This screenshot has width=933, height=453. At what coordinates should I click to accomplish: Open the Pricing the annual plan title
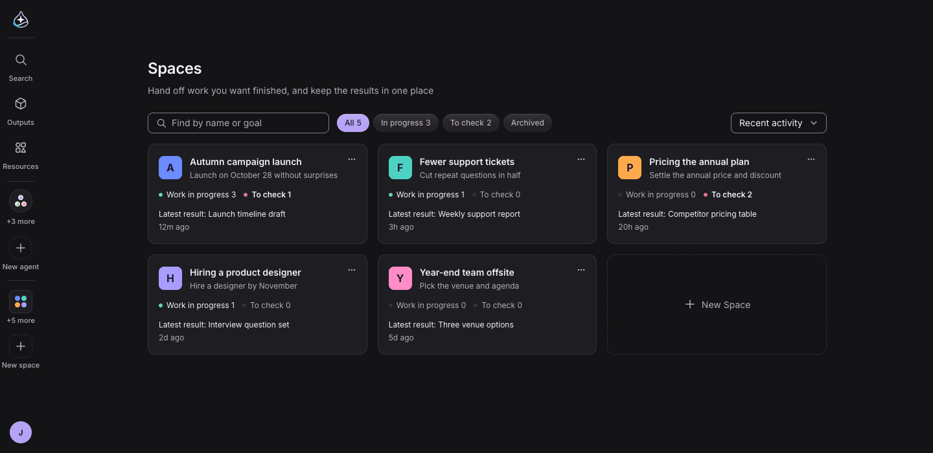coord(699,162)
